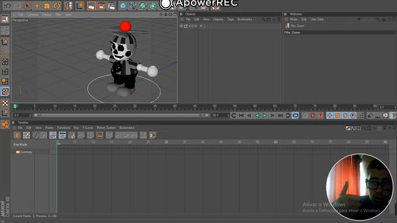Activate the Scale tool square icon
This screenshot has height=223, width=397.
47,6
